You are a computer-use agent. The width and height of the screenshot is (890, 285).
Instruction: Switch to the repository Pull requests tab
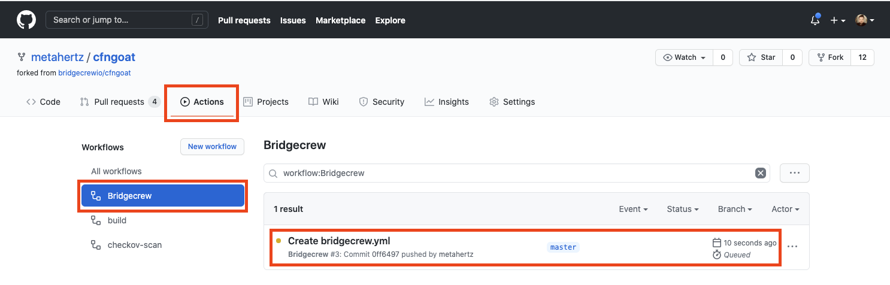120,102
